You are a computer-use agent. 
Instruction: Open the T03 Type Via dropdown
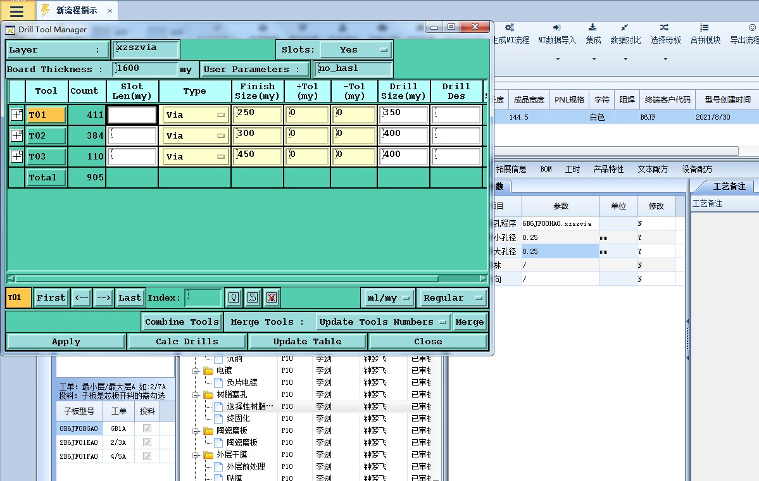pos(195,156)
